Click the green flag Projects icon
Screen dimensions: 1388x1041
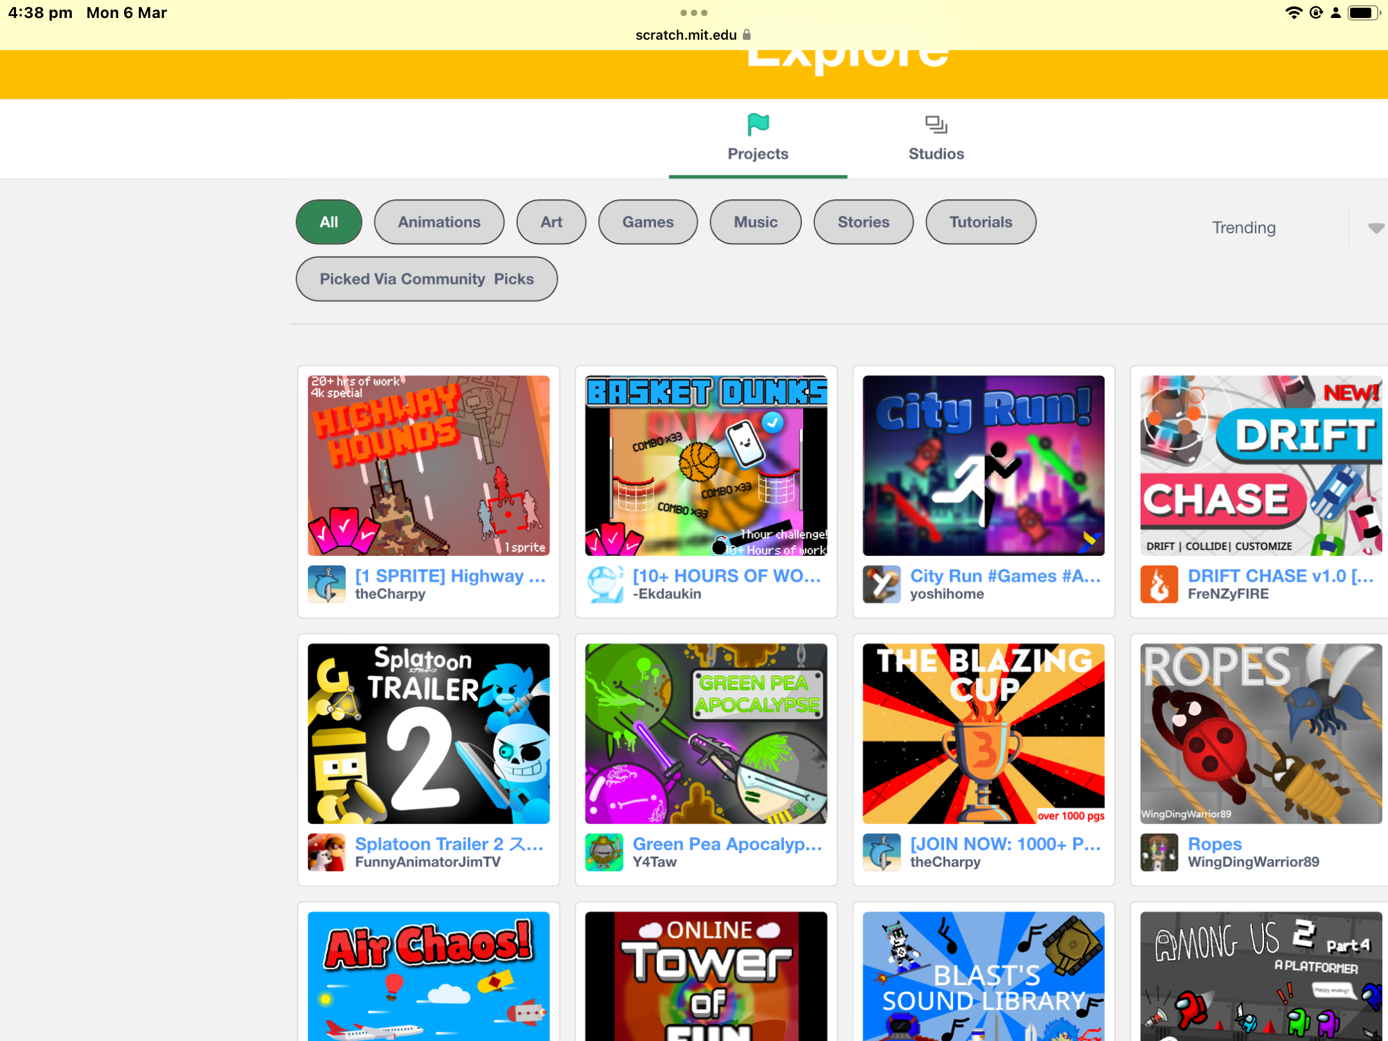click(x=758, y=124)
